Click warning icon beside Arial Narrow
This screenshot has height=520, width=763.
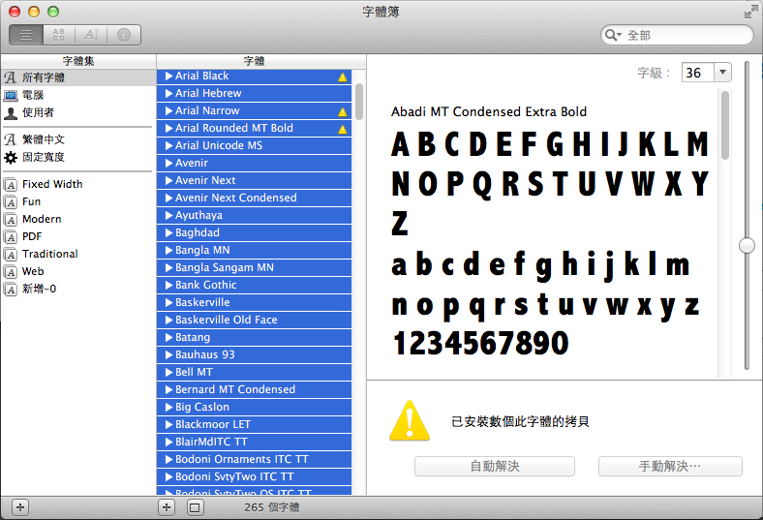pyautogui.click(x=343, y=112)
